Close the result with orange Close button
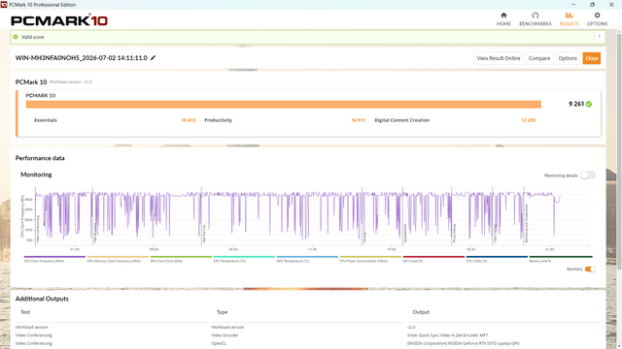 pyautogui.click(x=592, y=58)
